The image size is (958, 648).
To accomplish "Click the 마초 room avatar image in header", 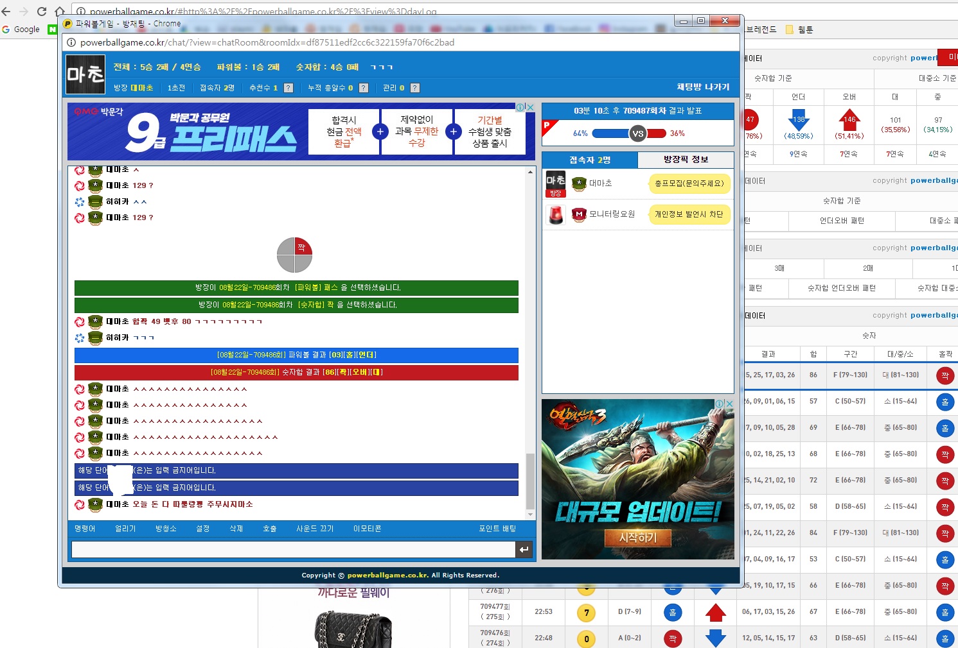I will [85, 74].
